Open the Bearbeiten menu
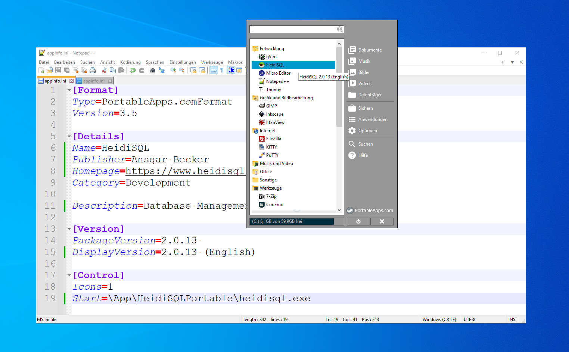This screenshot has width=569, height=352. (64, 62)
